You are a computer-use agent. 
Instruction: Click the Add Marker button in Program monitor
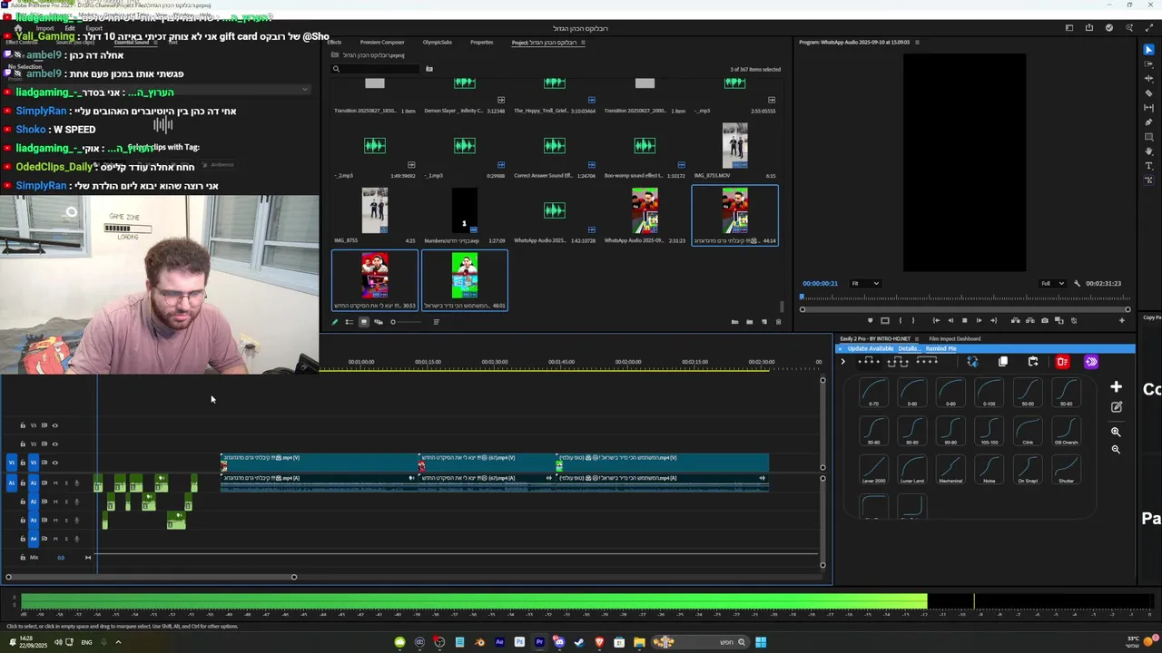(x=871, y=320)
